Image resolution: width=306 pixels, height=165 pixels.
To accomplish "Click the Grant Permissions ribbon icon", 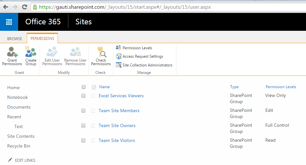I will pos(12,52).
